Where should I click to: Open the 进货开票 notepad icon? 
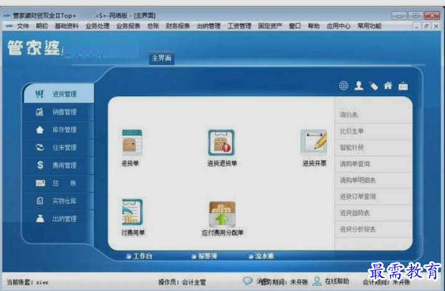(313, 142)
